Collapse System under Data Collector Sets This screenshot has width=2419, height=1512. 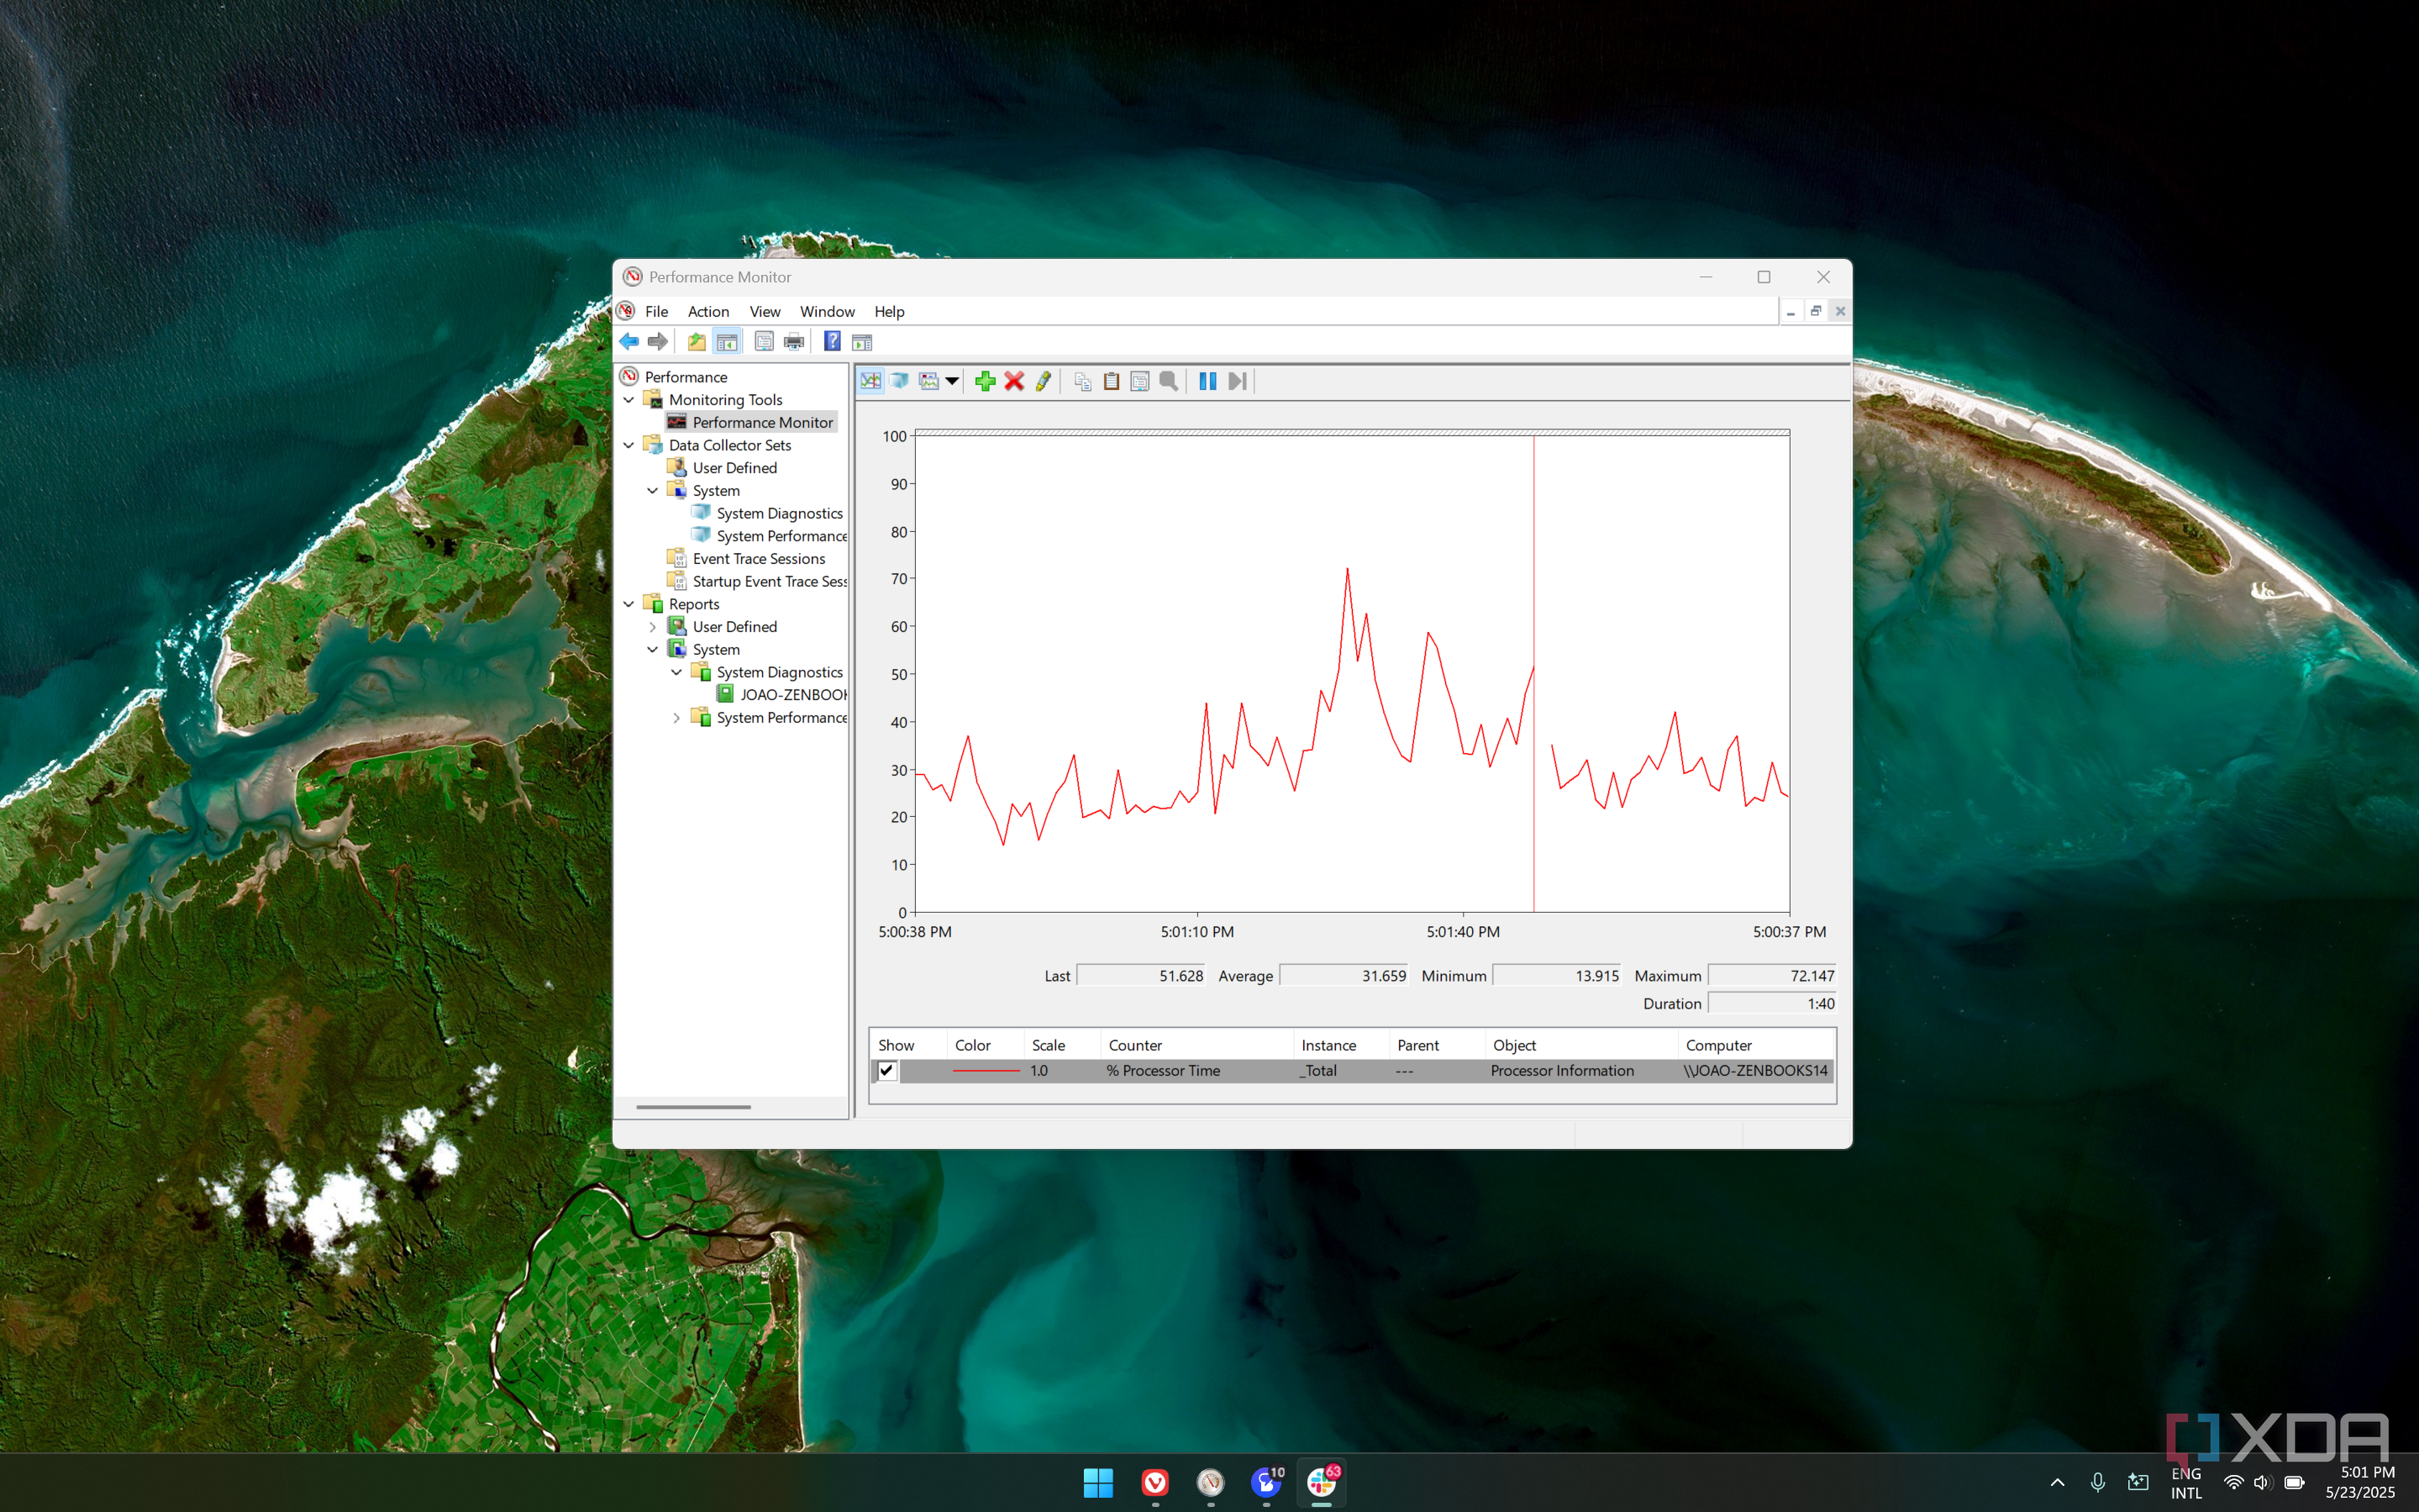653,491
